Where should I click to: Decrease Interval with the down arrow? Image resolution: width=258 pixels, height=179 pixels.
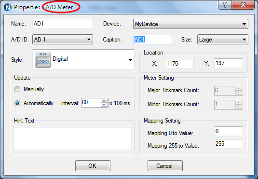(x=104, y=105)
